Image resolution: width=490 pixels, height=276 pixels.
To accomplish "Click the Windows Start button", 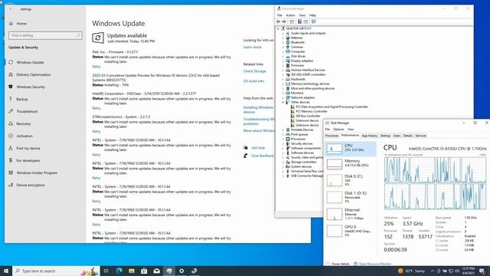I will [x=6, y=271].
